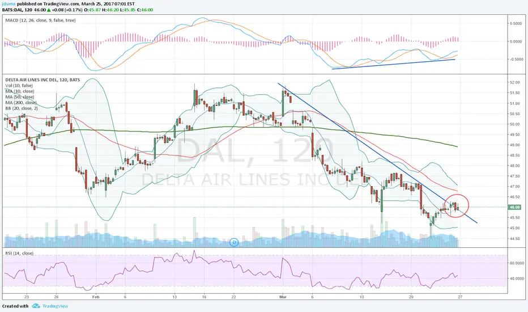The width and height of the screenshot is (528, 312).
Task: Click the Created with footer text
Action: [x=15, y=306]
